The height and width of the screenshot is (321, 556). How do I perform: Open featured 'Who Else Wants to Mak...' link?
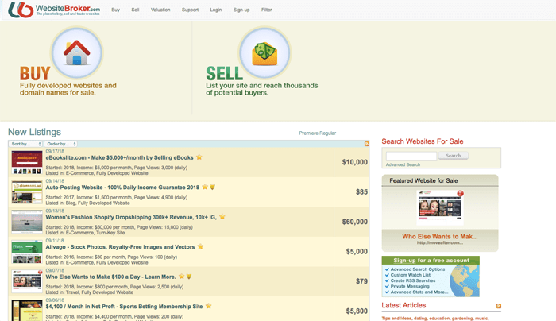[440, 237]
